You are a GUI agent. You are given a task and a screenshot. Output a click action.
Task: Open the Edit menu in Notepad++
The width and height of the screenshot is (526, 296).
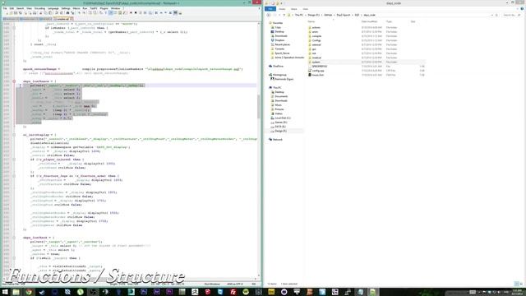pos(12,8)
